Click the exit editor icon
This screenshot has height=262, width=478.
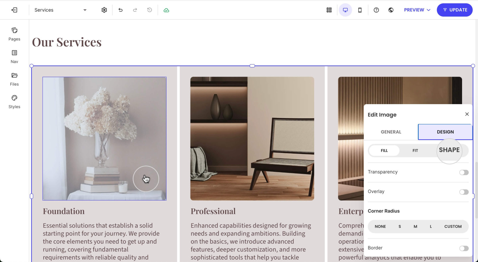tap(14, 10)
